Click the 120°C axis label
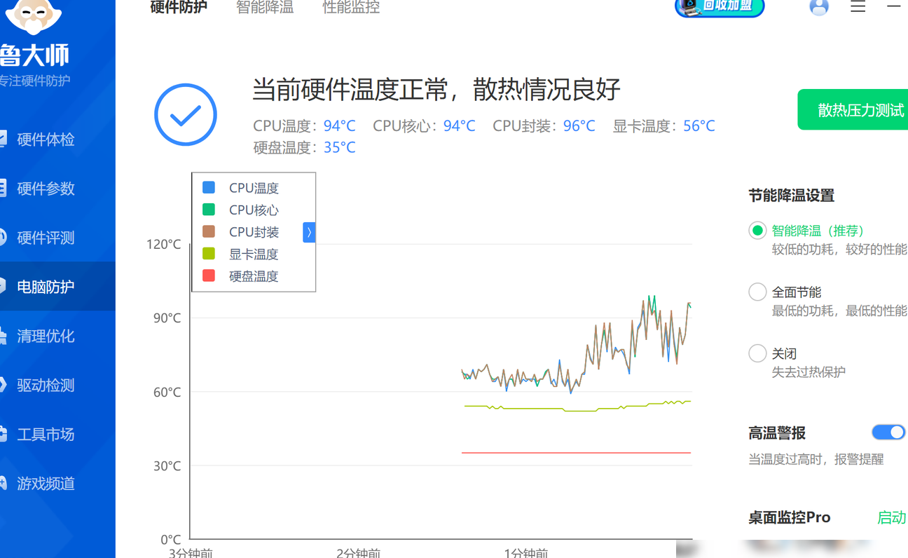Screen dimensions: 908x558 coord(163,245)
